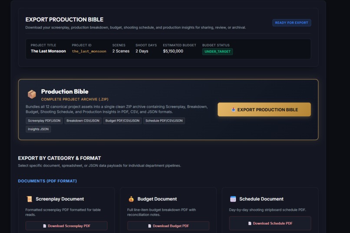Click the Schedule Document calendar icon
The width and height of the screenshot is (350, 233).
click(233, 199)
